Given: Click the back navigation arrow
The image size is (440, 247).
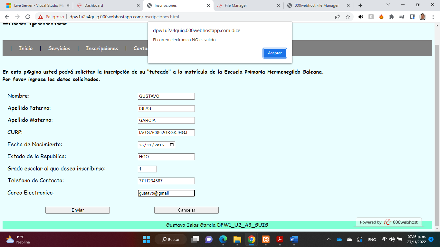Looking at the screenshot, I should [7, 17].
